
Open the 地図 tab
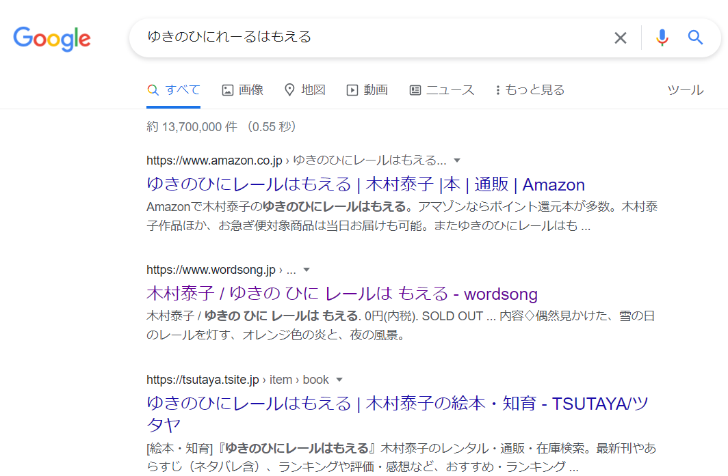click(304, 90)
